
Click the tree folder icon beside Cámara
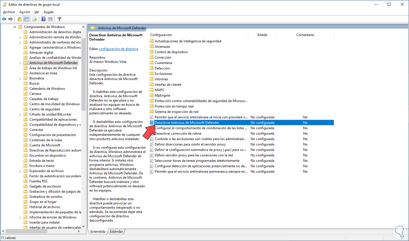coord(25,94)
